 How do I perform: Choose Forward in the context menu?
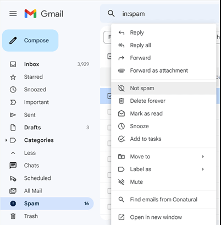pos(164,58)
